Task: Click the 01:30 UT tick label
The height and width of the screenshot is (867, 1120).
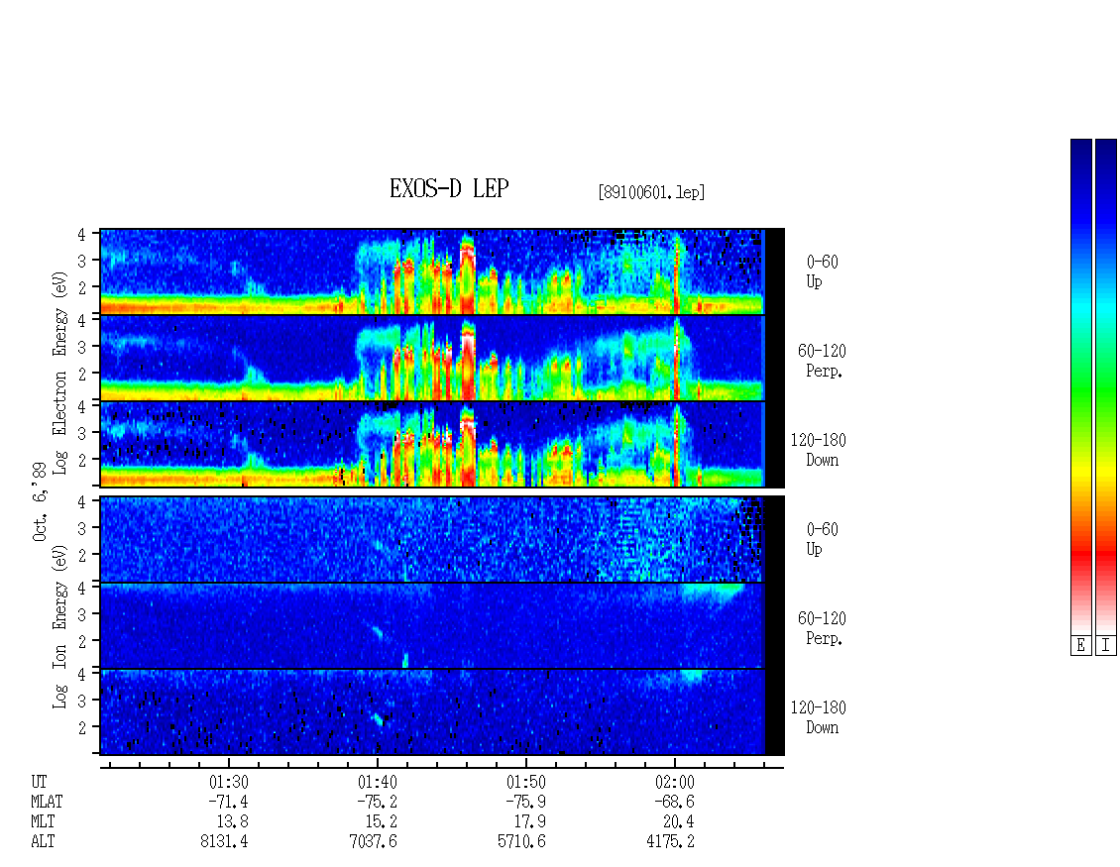Action: tap(229, 782)
